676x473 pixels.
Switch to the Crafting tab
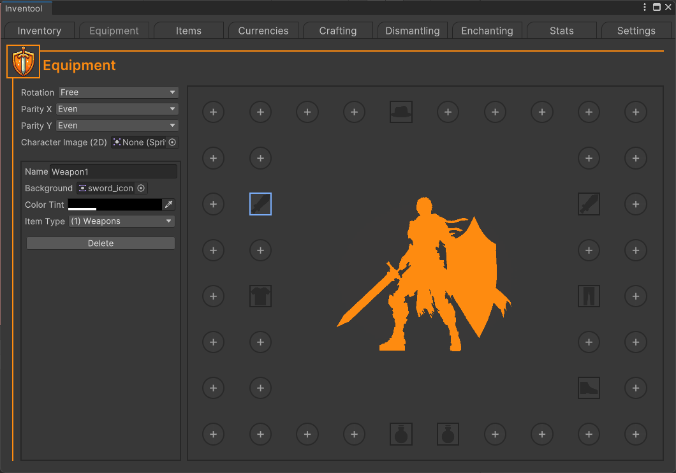337,31
